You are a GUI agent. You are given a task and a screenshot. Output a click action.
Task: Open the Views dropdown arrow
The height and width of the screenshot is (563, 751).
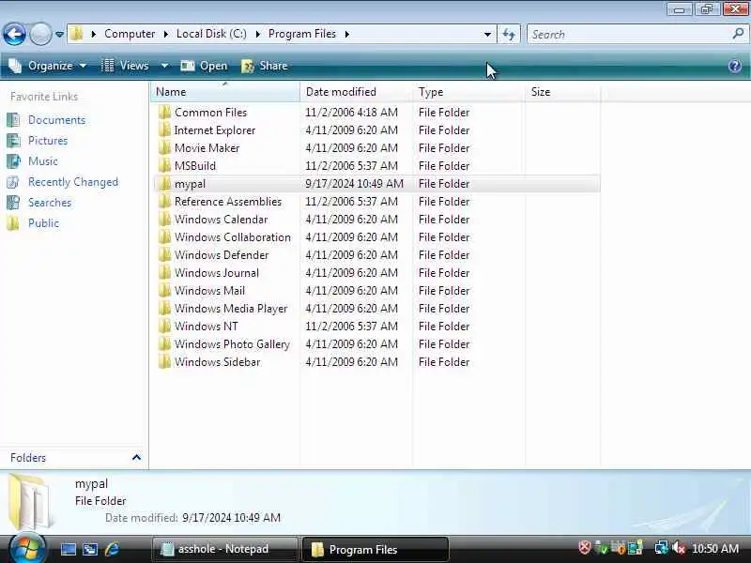pyautogui.click(x=164, y=66)
